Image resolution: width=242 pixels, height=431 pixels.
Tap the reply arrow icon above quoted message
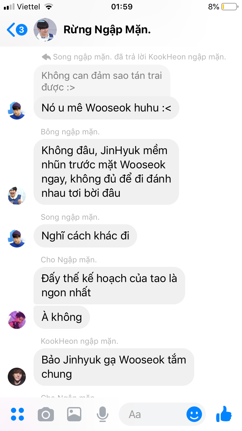point(46,57)
